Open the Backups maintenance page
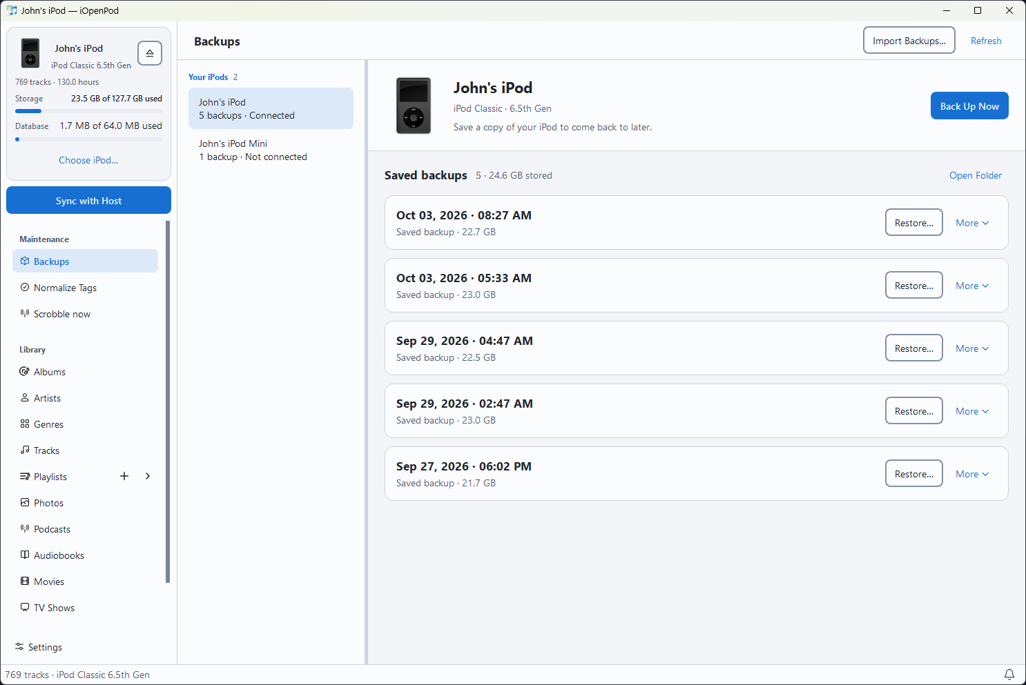This screenshot has height=685, width=1026. click(x=85, y=261)
